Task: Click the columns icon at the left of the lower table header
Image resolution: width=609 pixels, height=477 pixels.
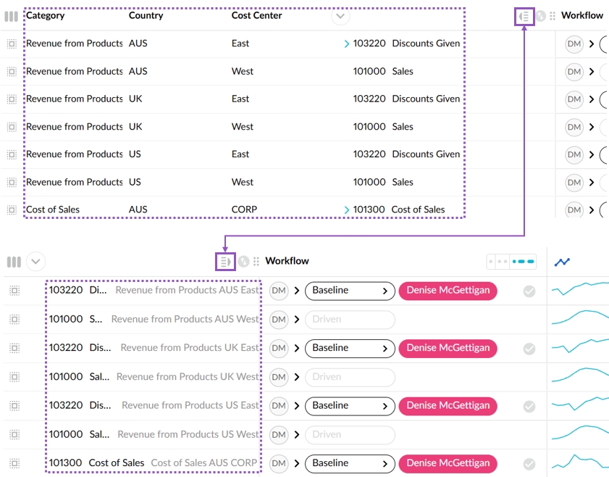Action: (x=14, y=262)
